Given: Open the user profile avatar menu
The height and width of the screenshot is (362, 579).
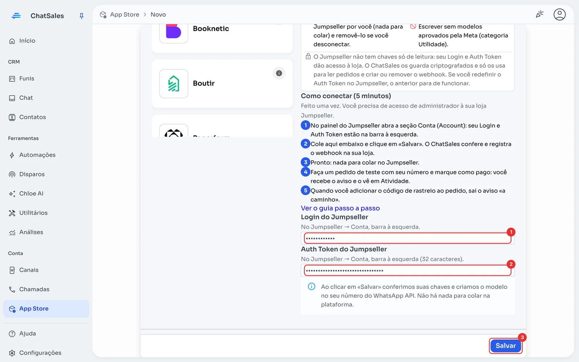Looking at the screenshot, I should (x=559, y=14).
